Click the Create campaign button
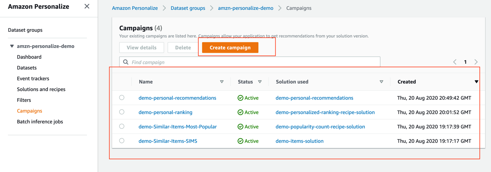This screenshot has width=491, height=172. pyautogui.click(x=230, y=48)
